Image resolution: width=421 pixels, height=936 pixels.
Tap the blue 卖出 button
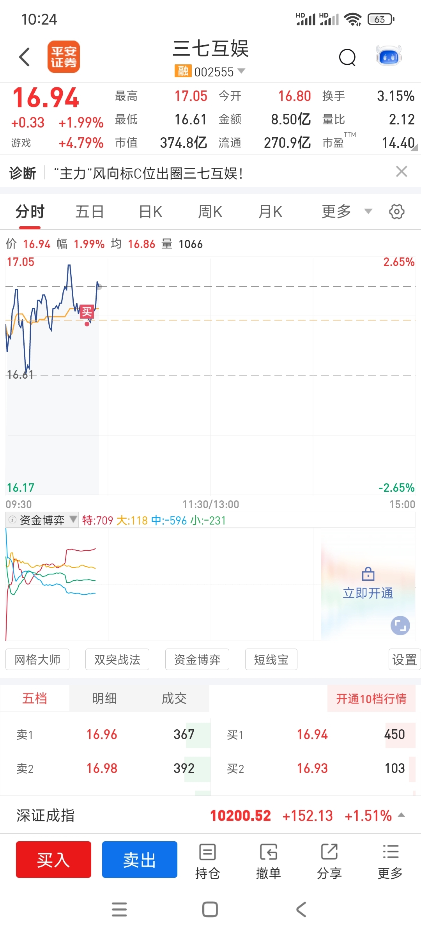point(140,860)
